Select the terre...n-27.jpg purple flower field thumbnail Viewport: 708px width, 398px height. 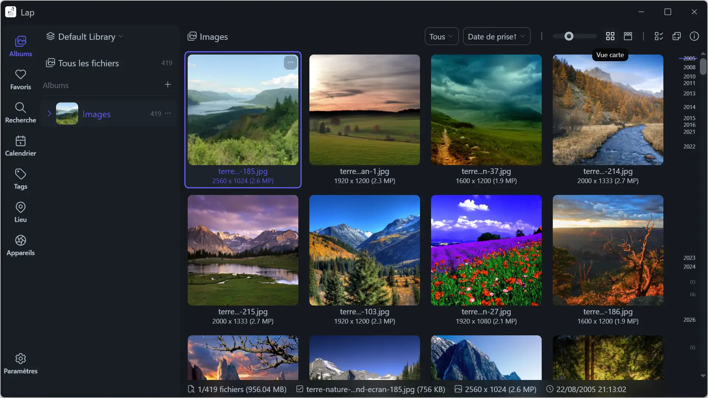[486, 250]
